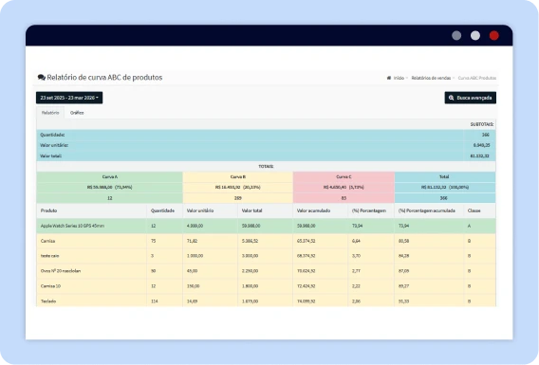Click the TOTAIS section header

point(266,167)
